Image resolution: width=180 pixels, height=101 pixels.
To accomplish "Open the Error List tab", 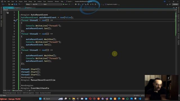I will click(x=19, y=93).
